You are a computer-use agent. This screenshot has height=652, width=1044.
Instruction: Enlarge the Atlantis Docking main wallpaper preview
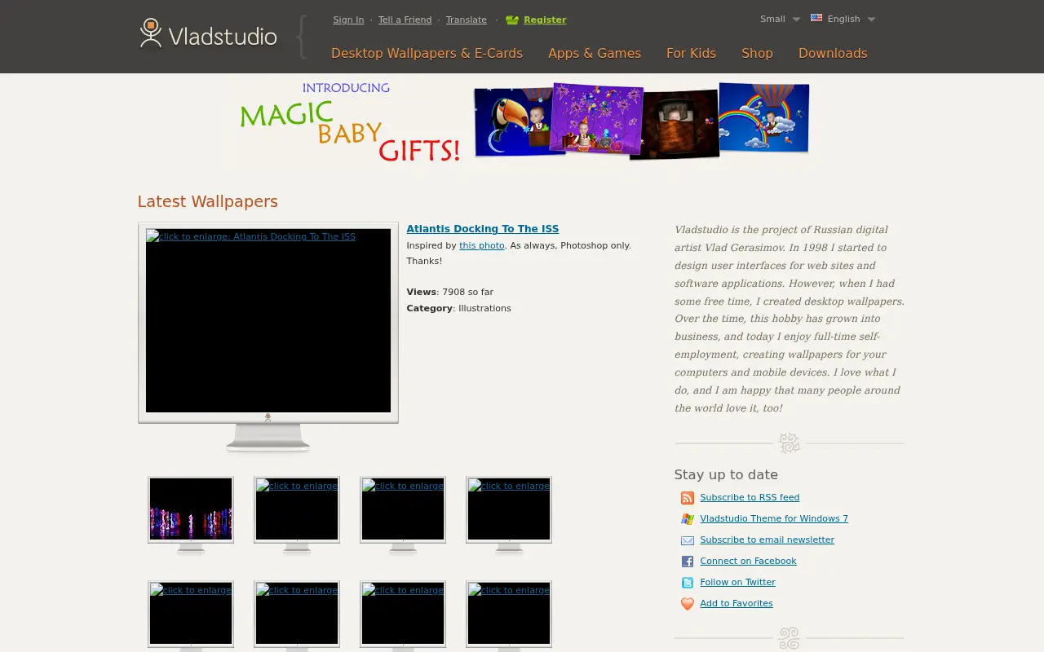click(x=268, y=320)
